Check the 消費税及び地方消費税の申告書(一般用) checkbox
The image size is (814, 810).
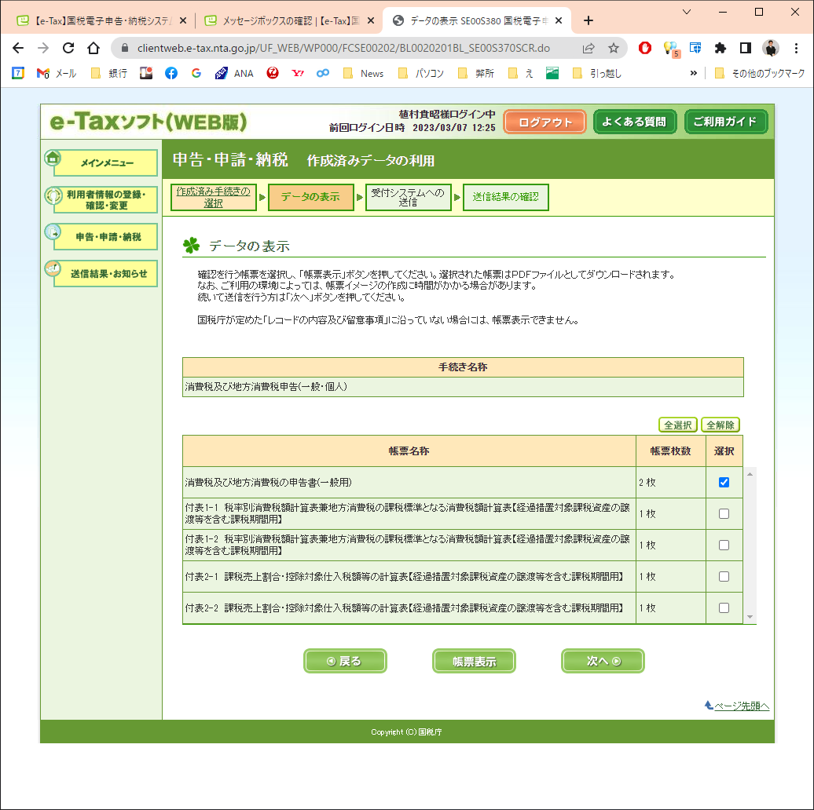click(724, 482)
